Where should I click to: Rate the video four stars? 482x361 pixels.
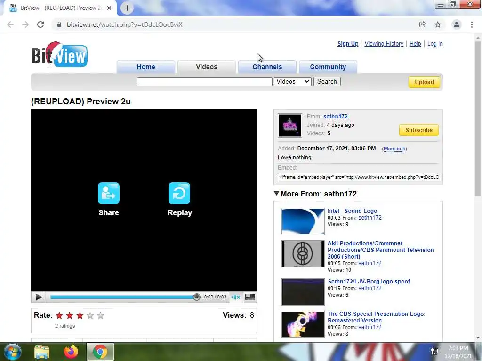(x=90, y=315)
